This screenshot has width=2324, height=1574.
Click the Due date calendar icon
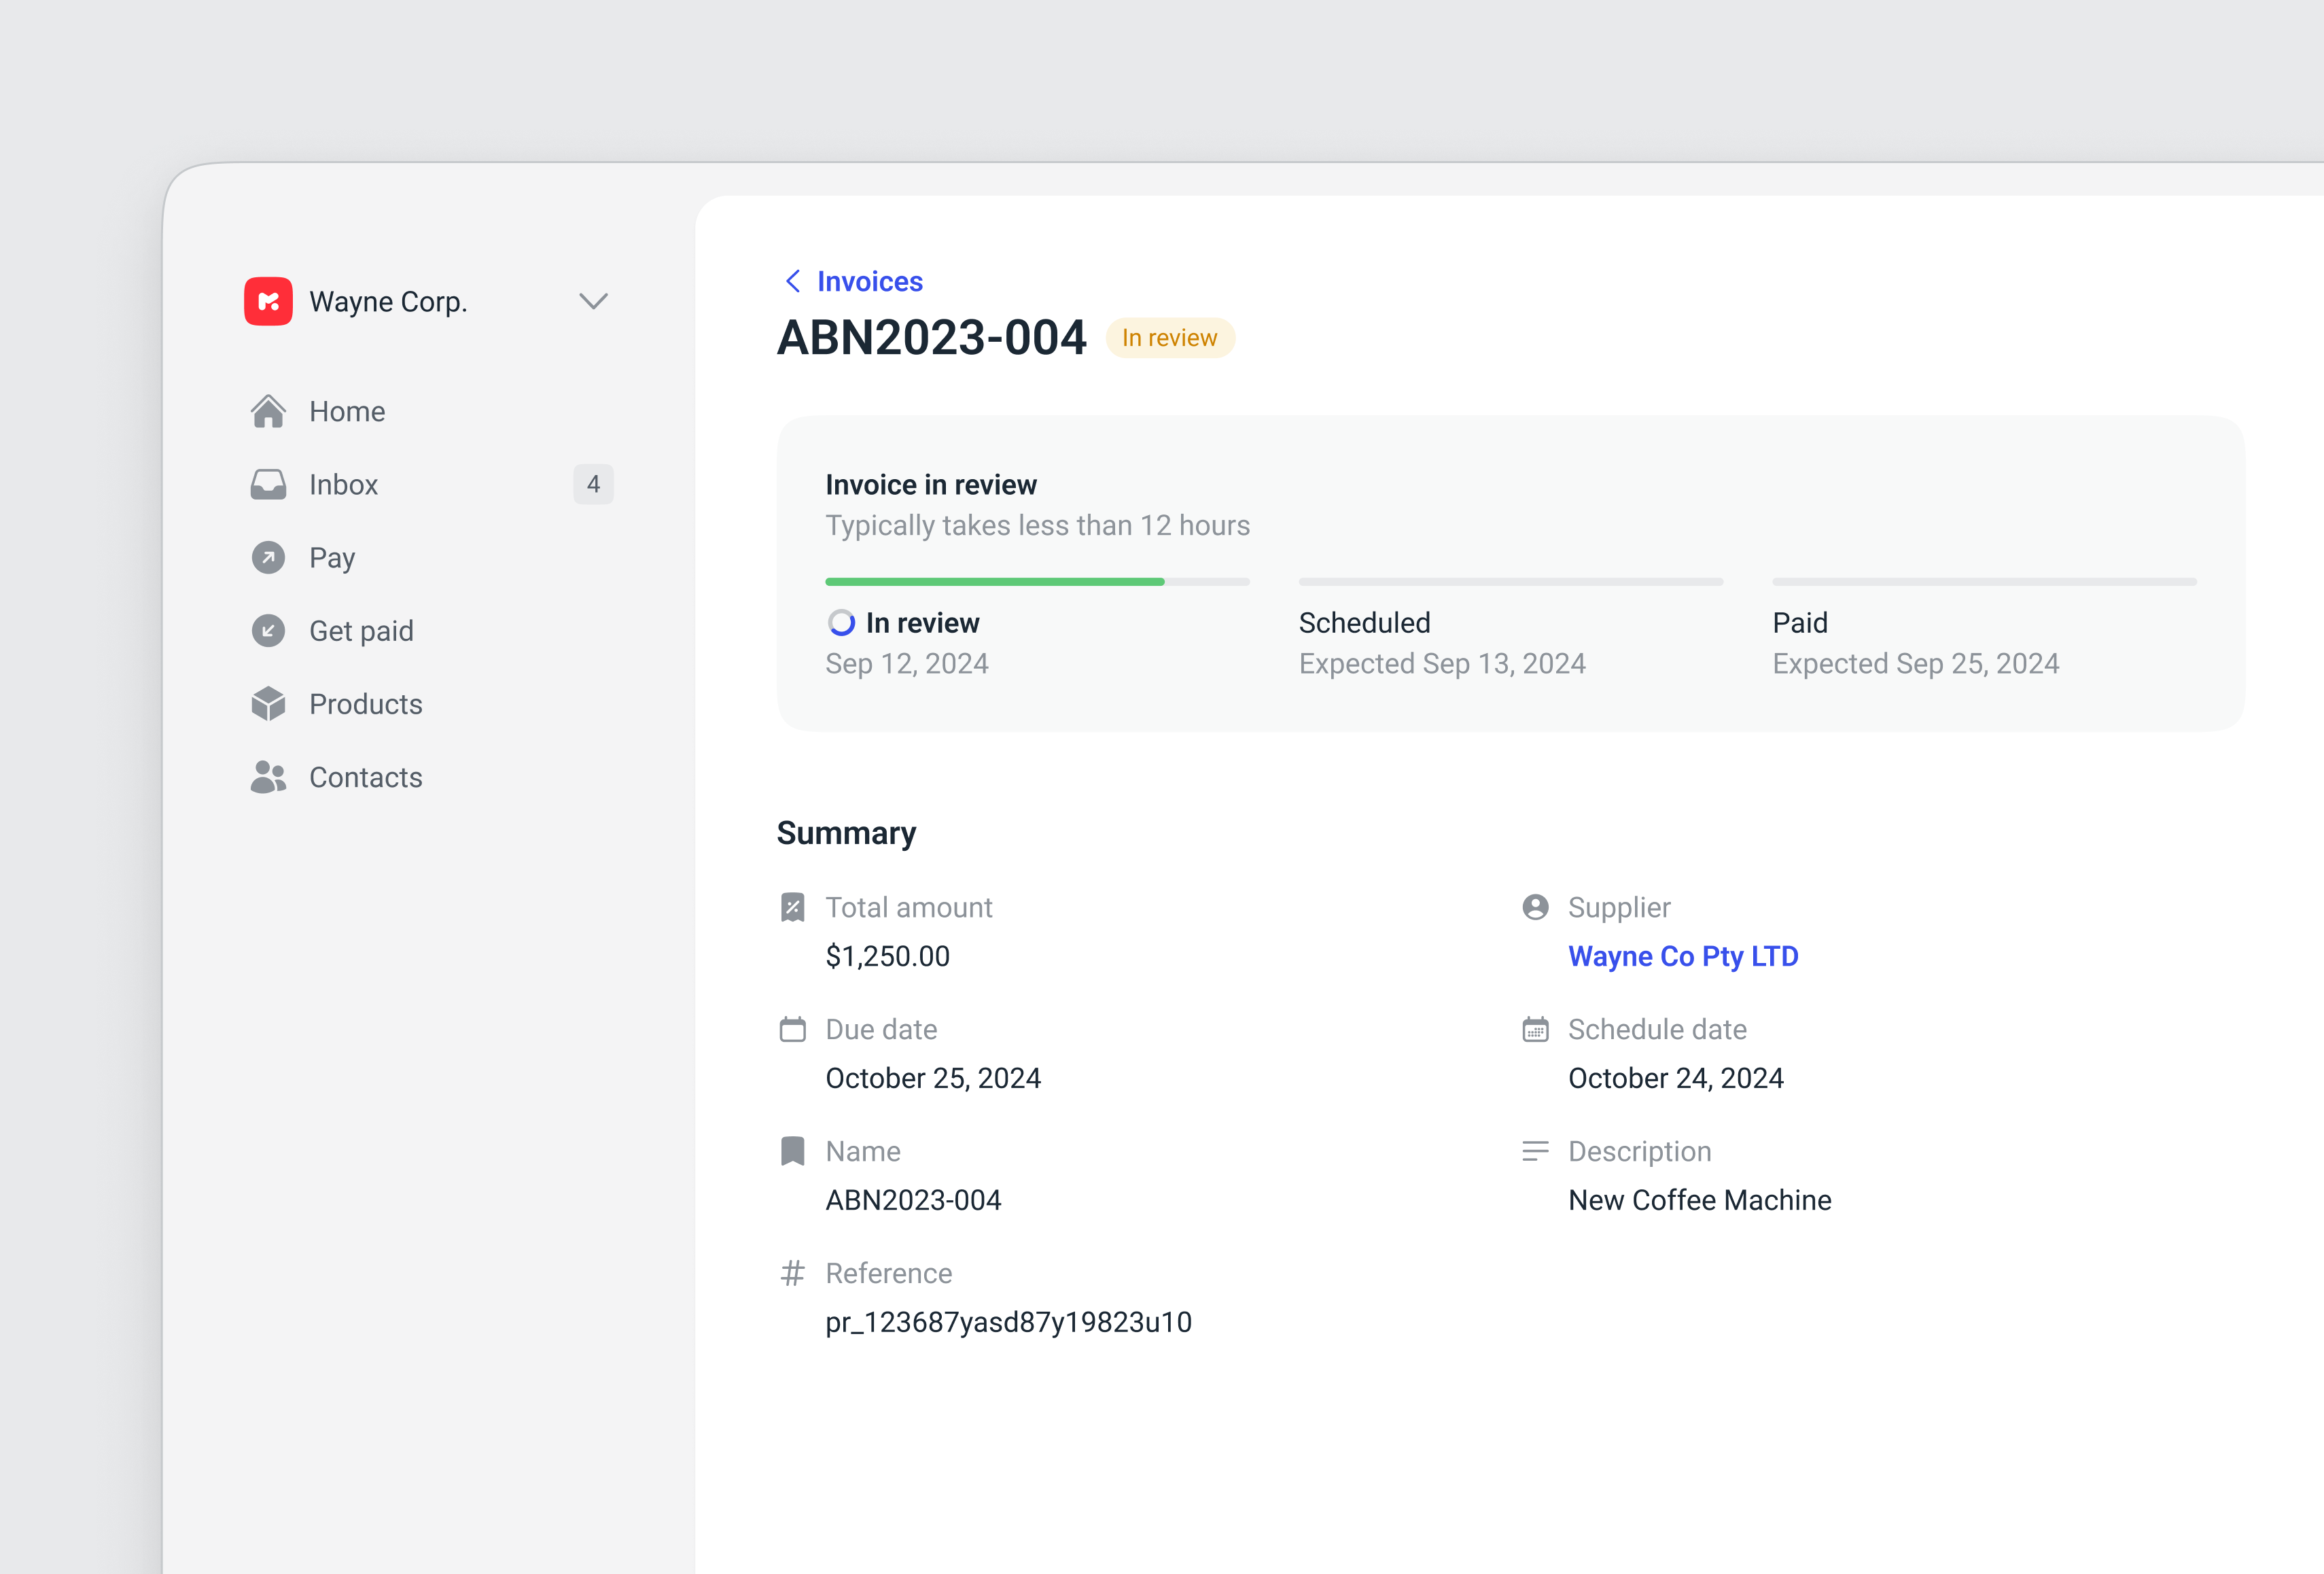click(792, 1029)
